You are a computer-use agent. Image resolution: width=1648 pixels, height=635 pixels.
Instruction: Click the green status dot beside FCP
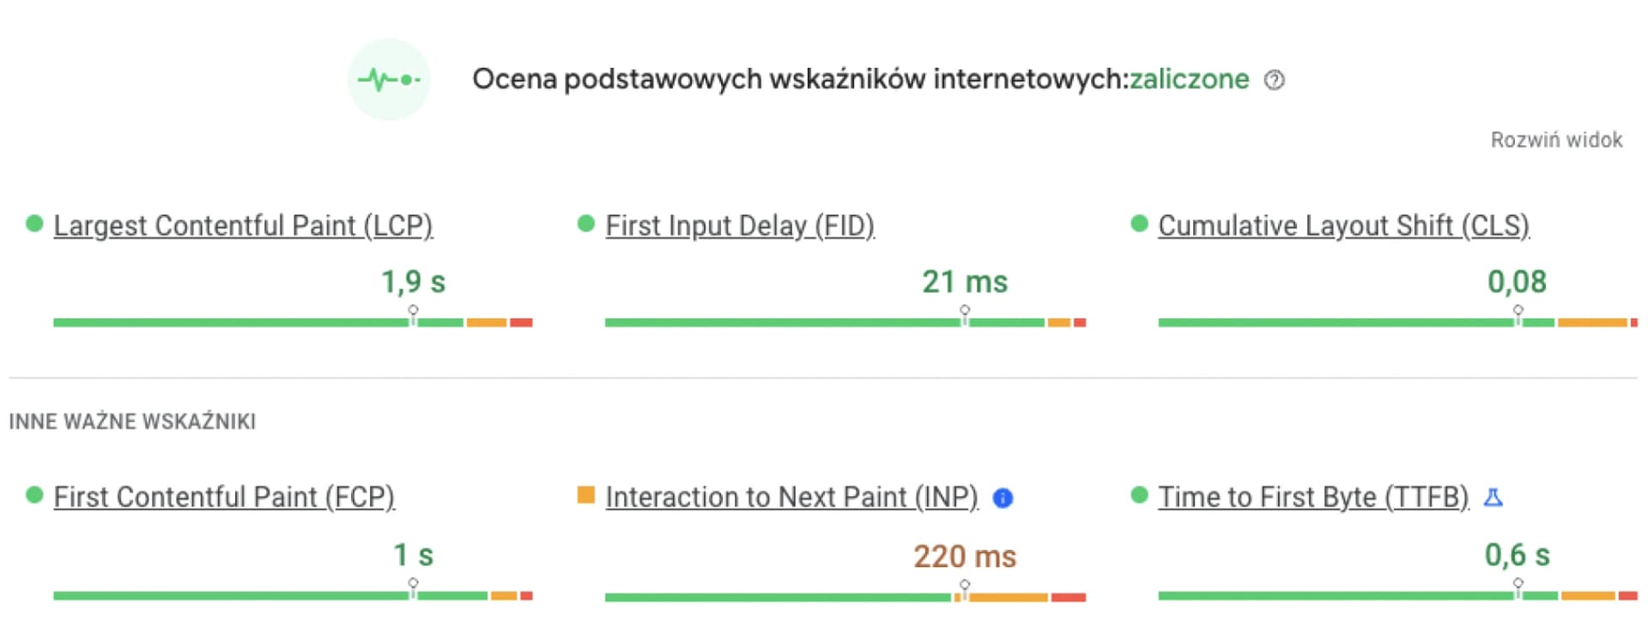click(x=34, y=495)
